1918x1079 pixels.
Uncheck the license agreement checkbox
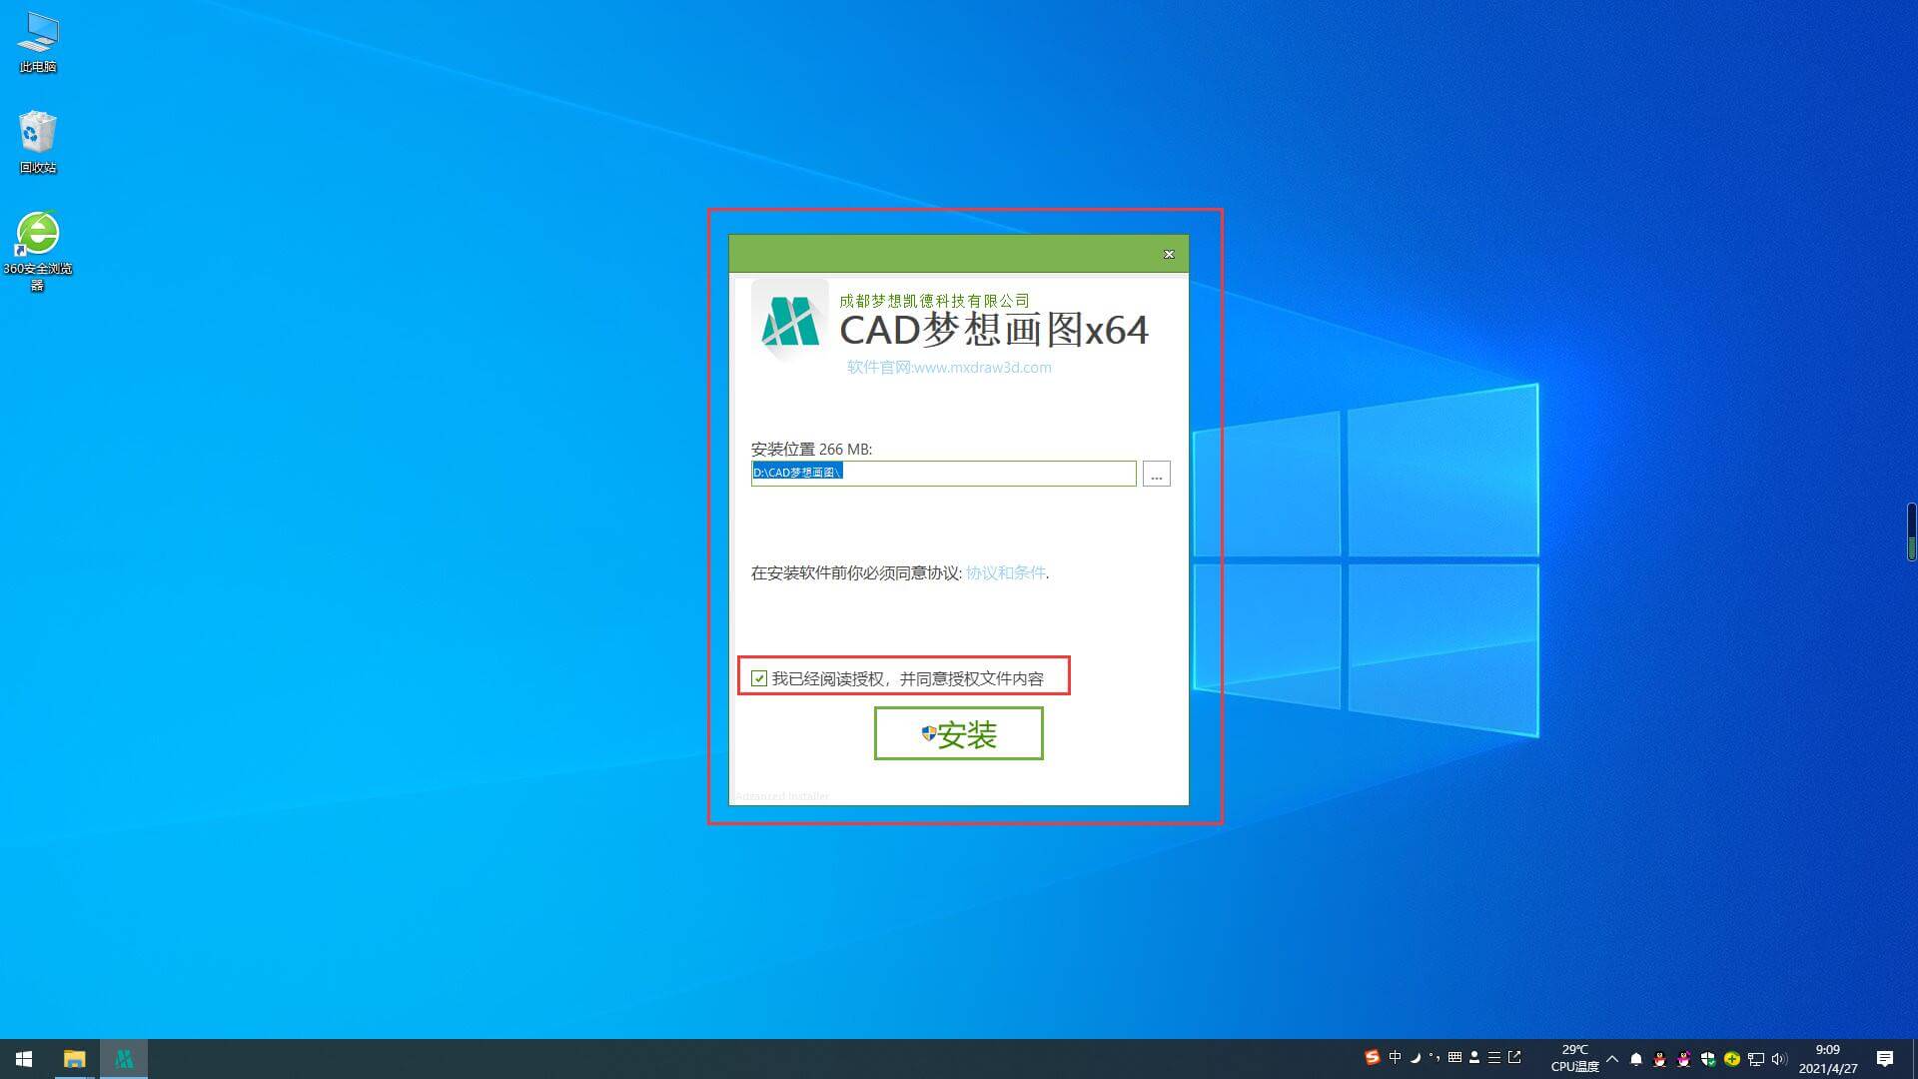[759, 678]
